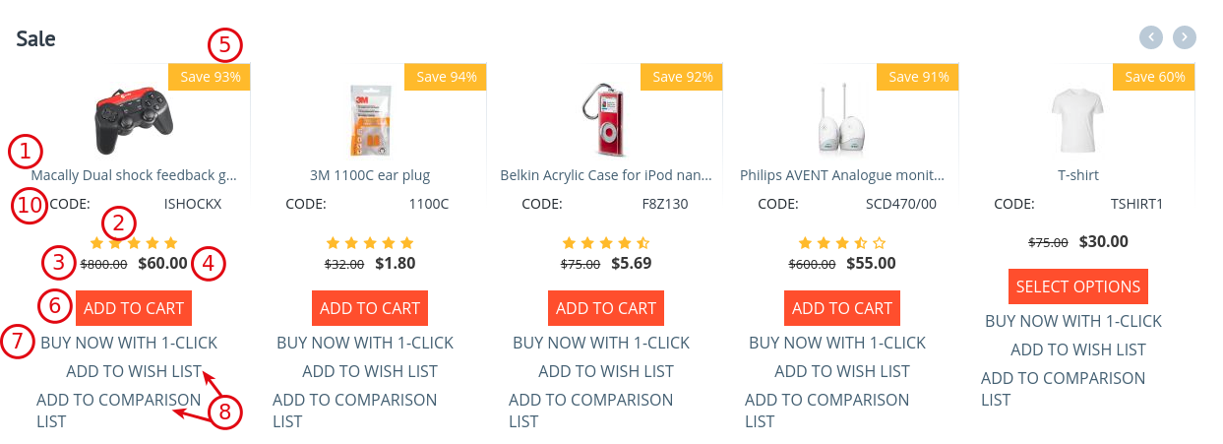Click the Belkin case star rating
Viewport: 1223px width, 444px height.
[x=606, y=242]
